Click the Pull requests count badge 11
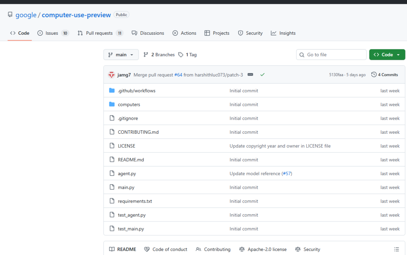Screen dimensions: 407x255 click(119, 33)
